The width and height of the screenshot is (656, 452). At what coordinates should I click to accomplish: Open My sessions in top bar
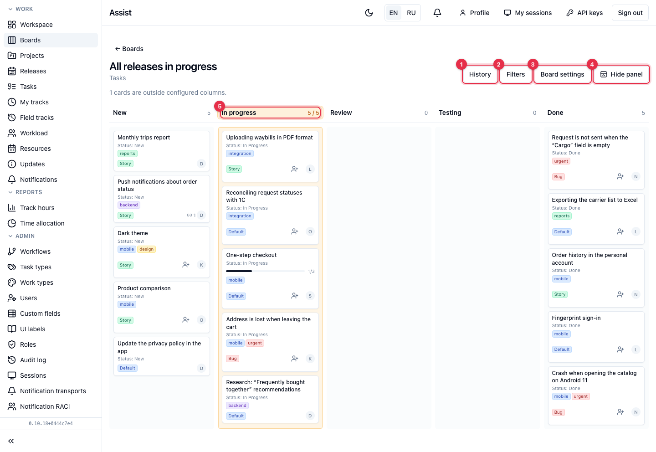click(528, 13)
